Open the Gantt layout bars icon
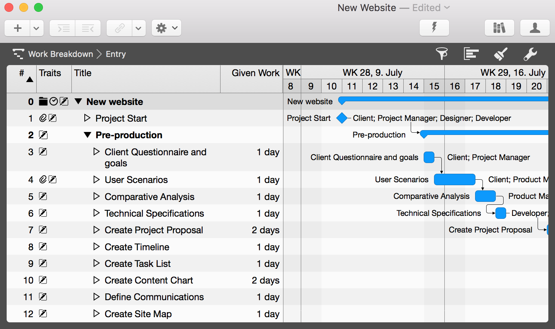The image size is (555, 329). (471, 54)
